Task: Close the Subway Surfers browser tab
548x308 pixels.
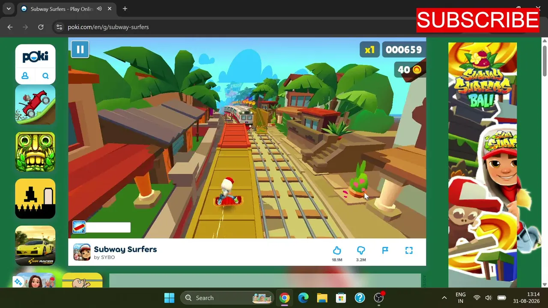Action: [x=110, y=9]
